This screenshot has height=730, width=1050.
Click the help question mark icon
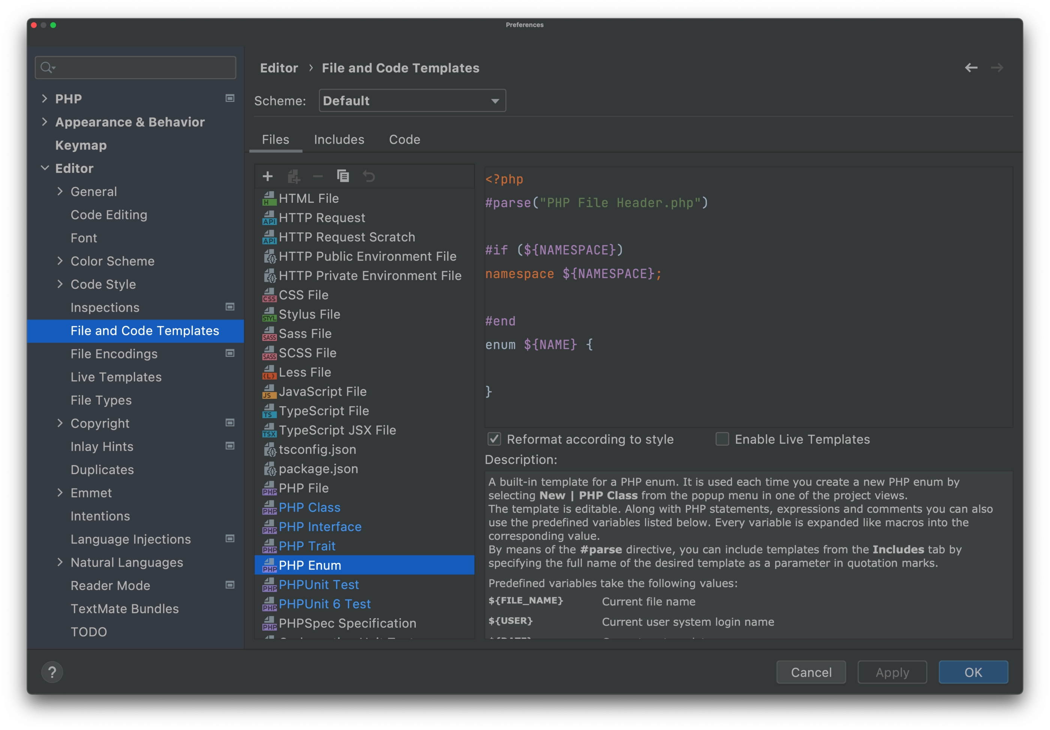click(52, 672)
